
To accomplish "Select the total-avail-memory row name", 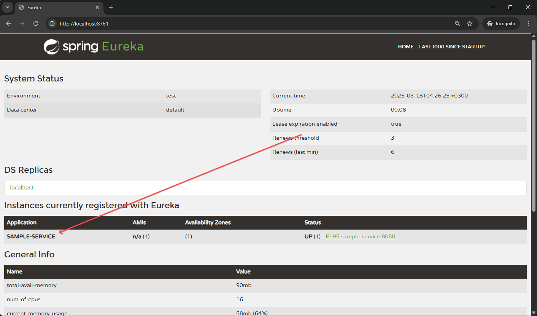I will [x=32, y=285].
